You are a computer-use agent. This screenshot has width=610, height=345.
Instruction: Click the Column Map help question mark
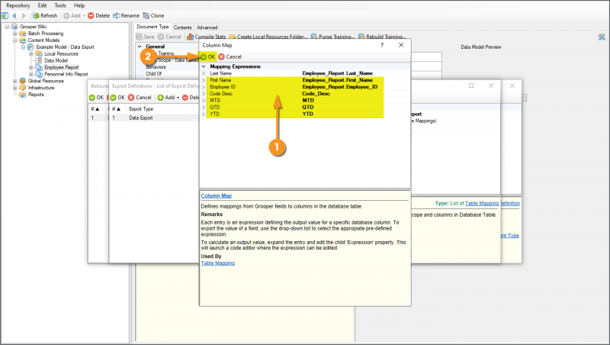point(382,45)
